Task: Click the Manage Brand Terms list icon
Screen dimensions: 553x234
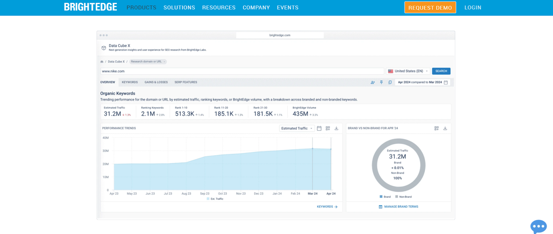Action: pos(381,207)
